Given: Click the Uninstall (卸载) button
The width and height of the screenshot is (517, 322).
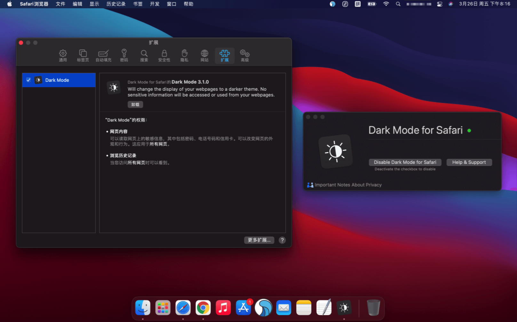Looking at the screenshot, I should click(135, 104).
